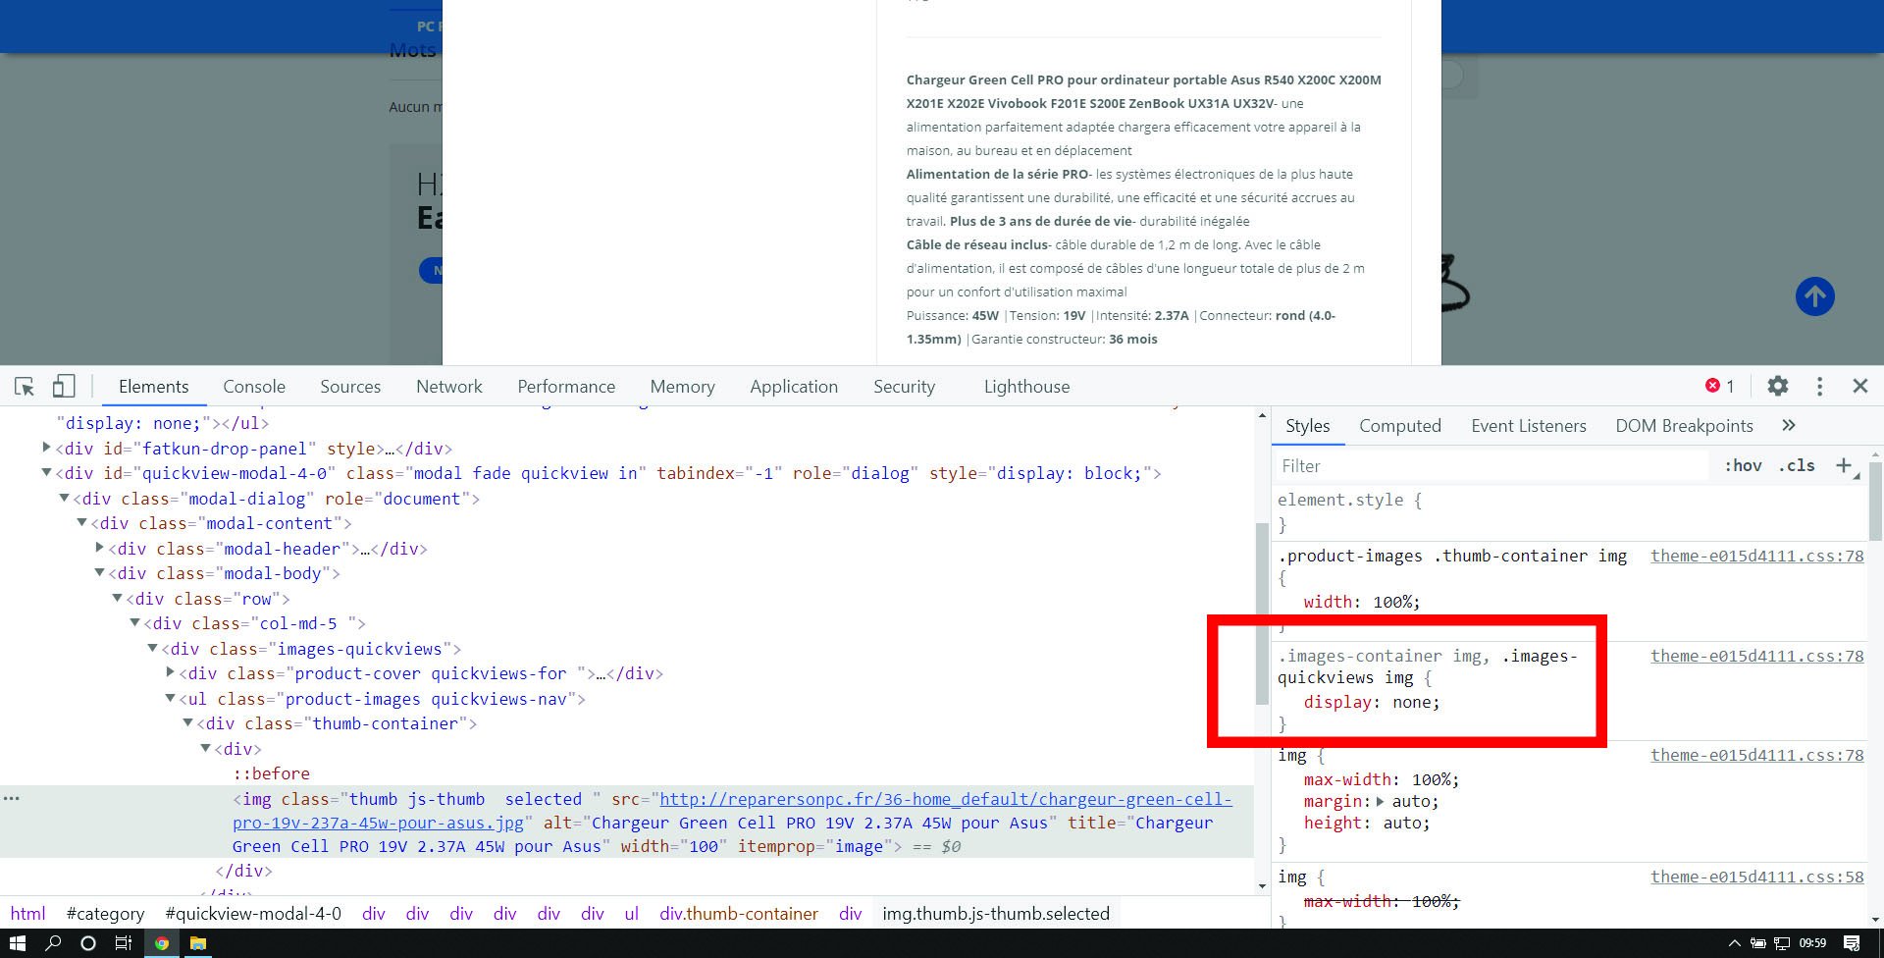Select the ::before pseudo-element node

pyautogui.click(x=271, y=773)
